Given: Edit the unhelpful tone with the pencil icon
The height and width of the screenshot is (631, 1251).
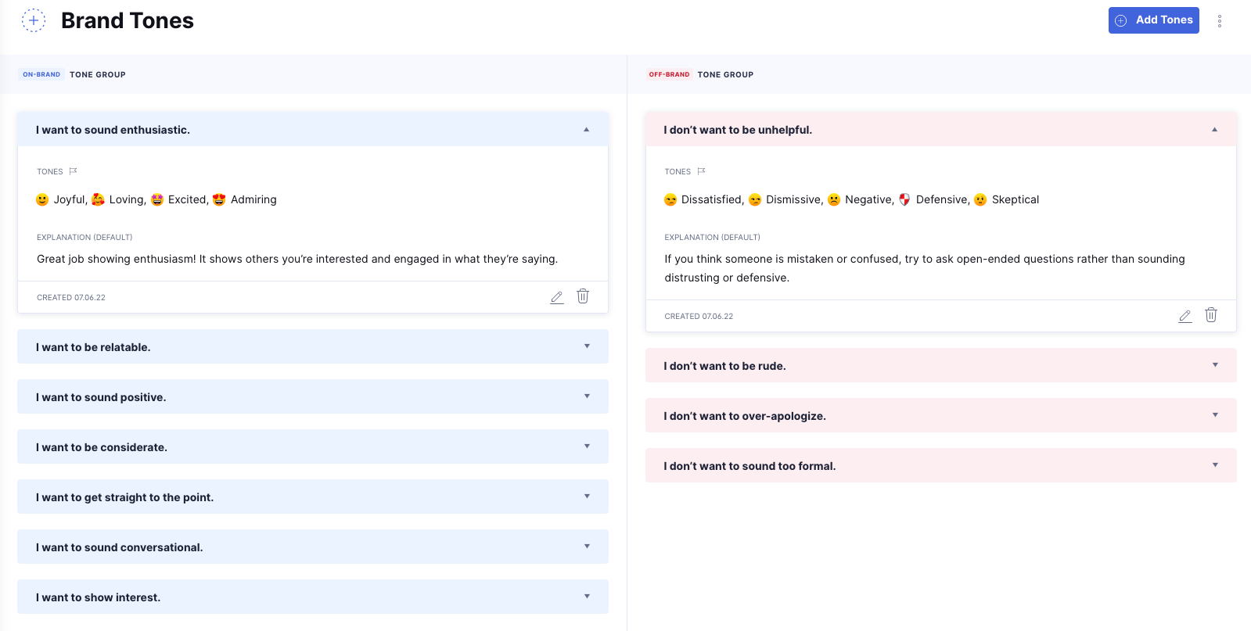Looking at the screenshot, I should click(x=1185, y=316).
